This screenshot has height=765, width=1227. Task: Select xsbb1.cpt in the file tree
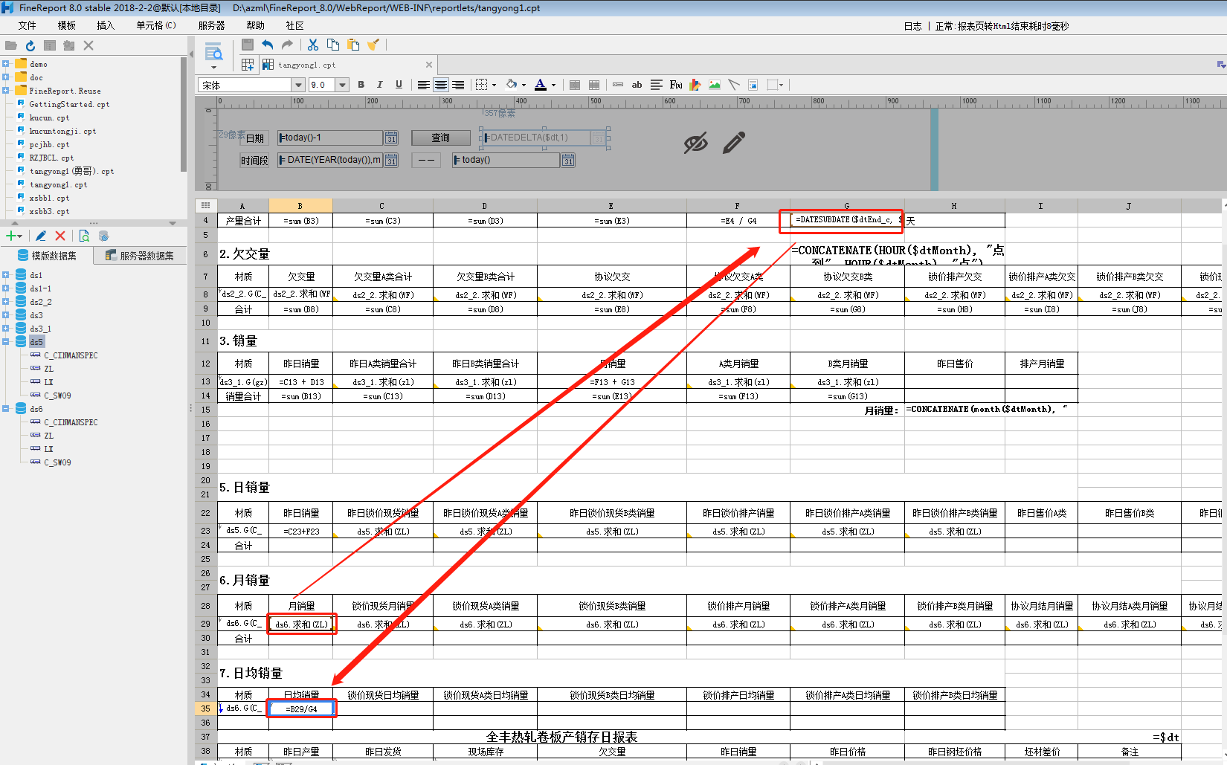click(49, 198)
